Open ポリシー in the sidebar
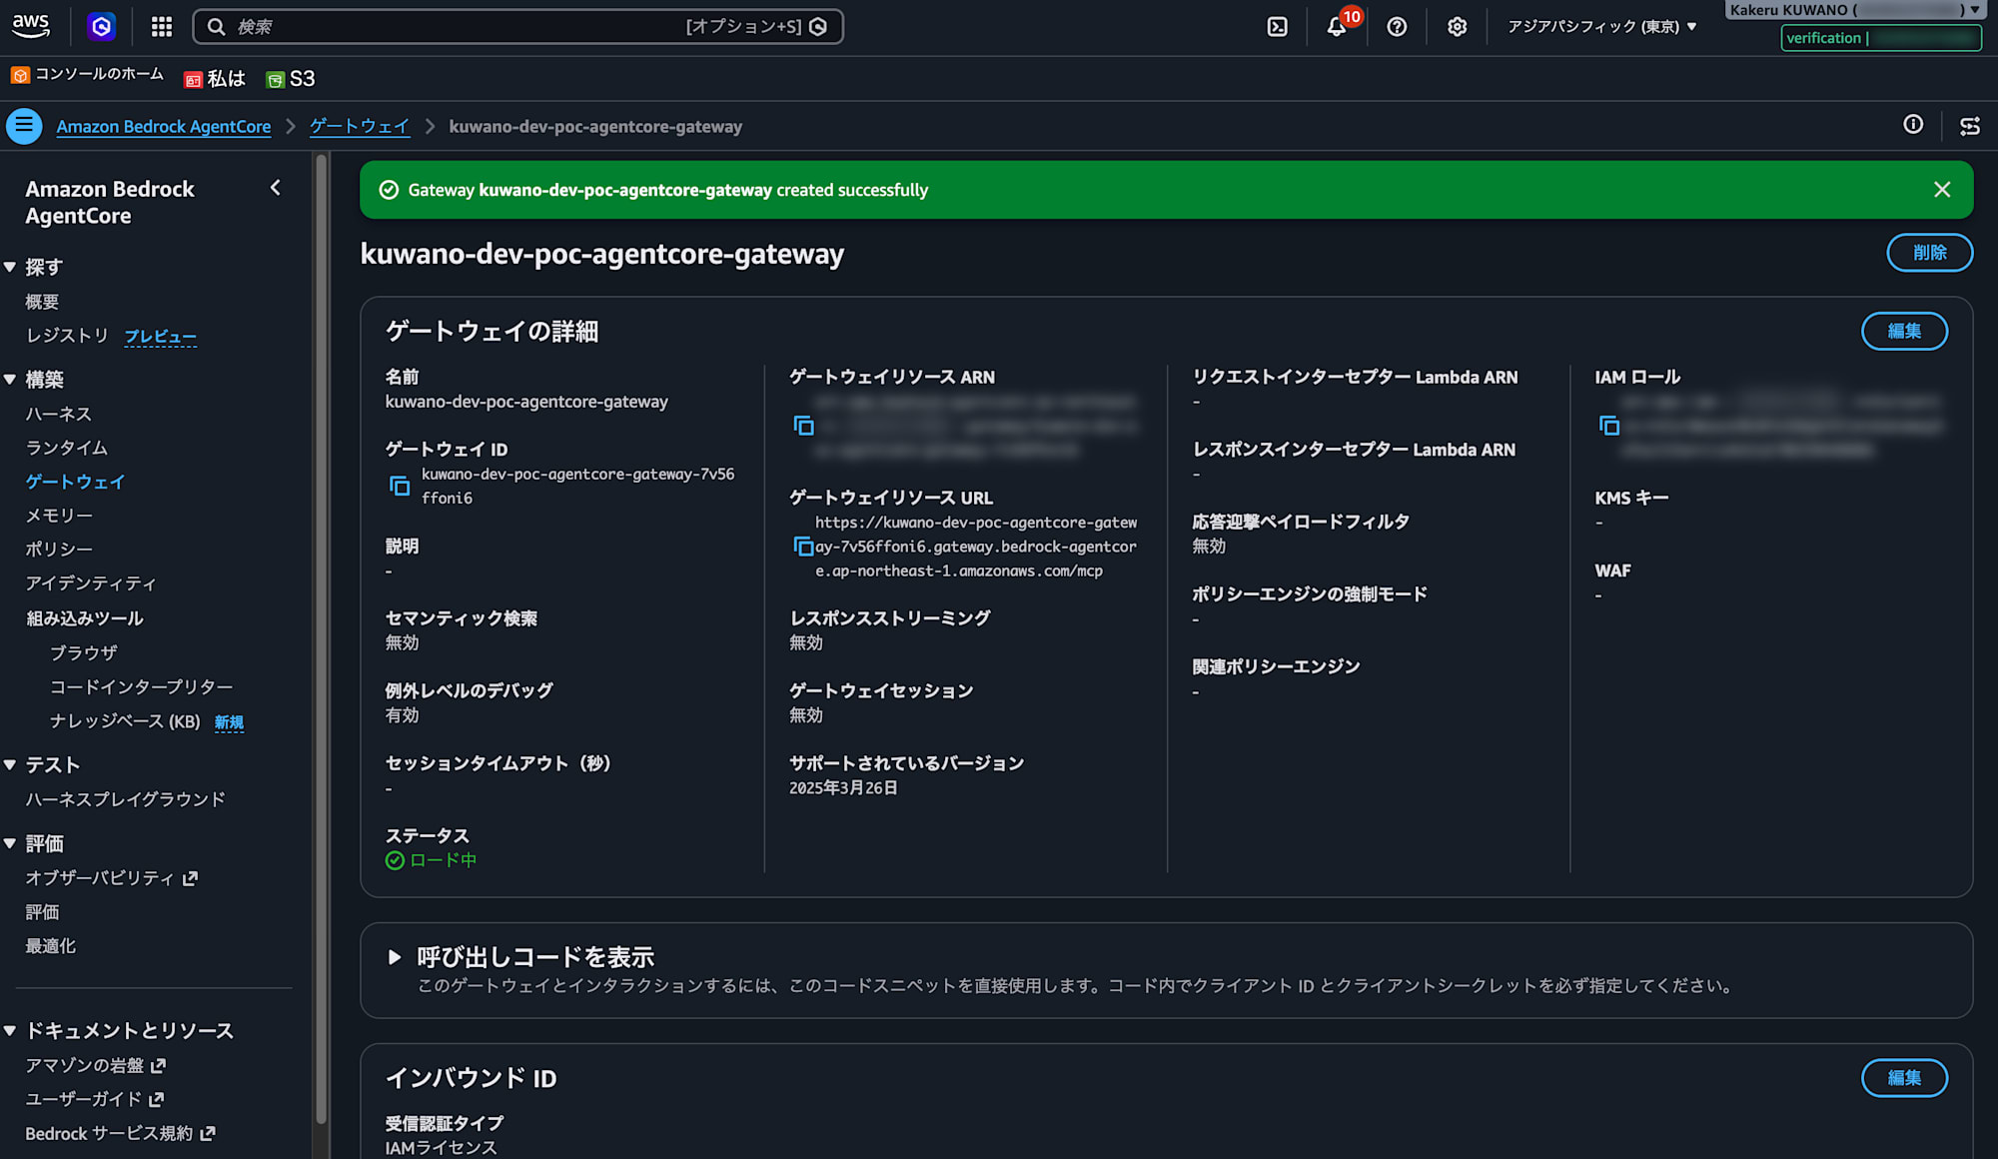This screenshot has width=1998, height=1159. coord(59,550)
